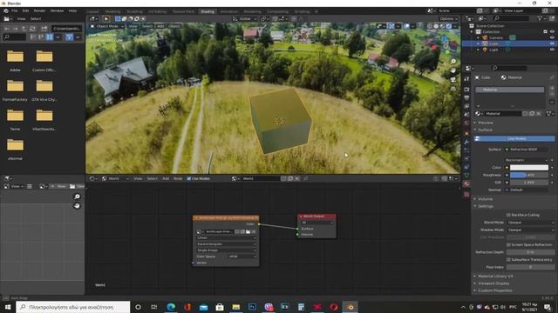Click the outliner search field
This screenshot has width=558, height=313.
pos(512,18)
